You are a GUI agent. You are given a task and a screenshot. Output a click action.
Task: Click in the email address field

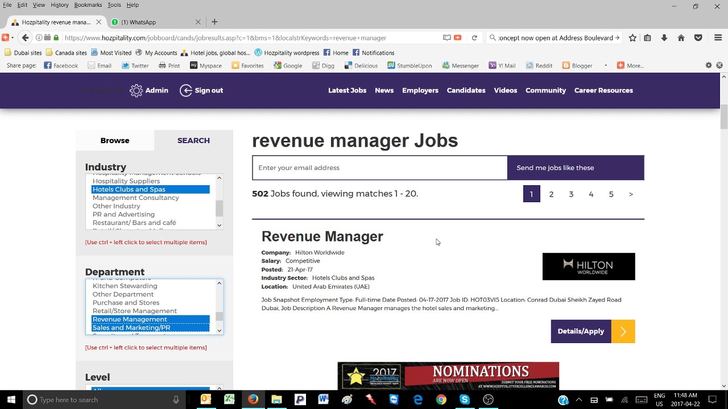click(x=380, y=168)
